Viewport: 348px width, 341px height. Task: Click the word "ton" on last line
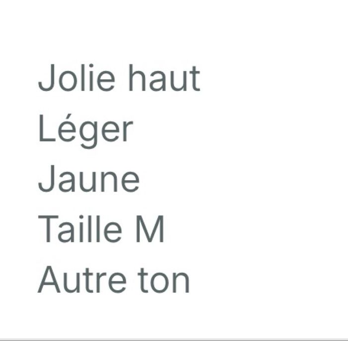click(x=164, y=280)
